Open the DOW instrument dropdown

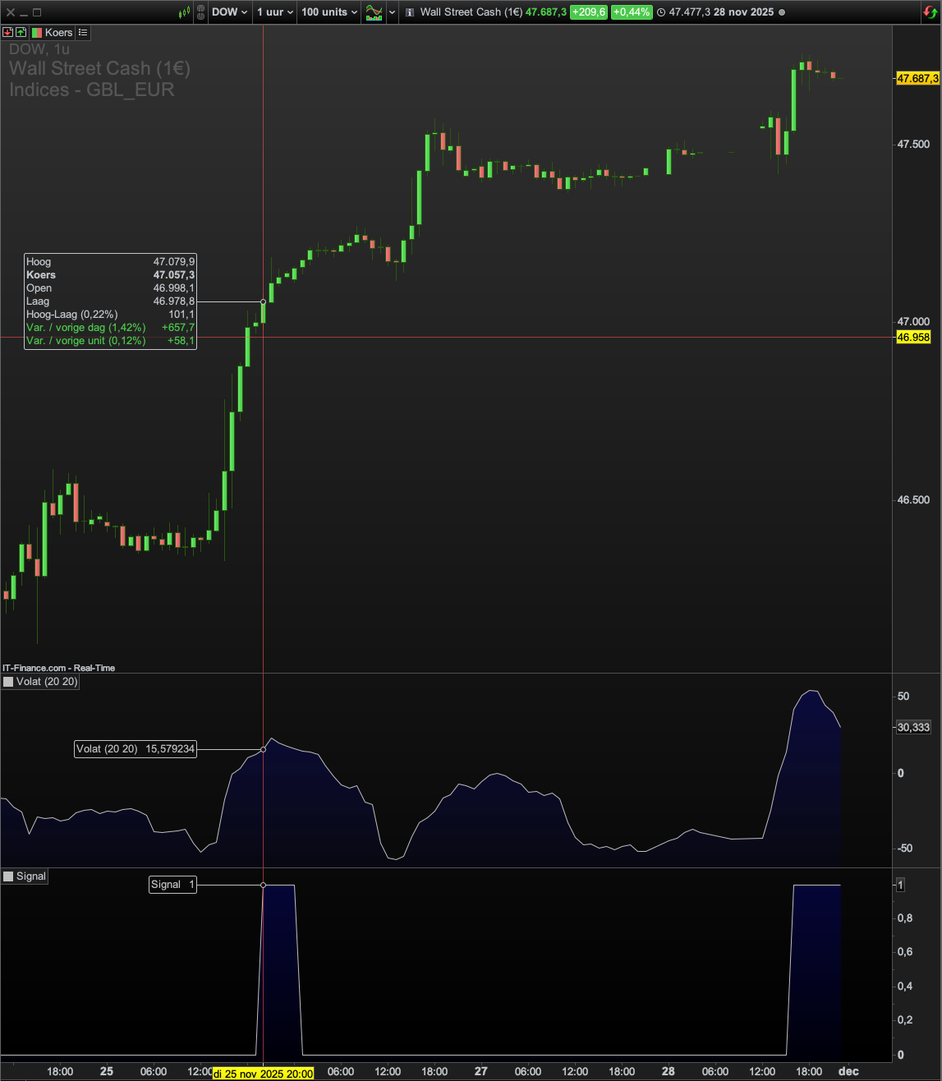(229, 12)
